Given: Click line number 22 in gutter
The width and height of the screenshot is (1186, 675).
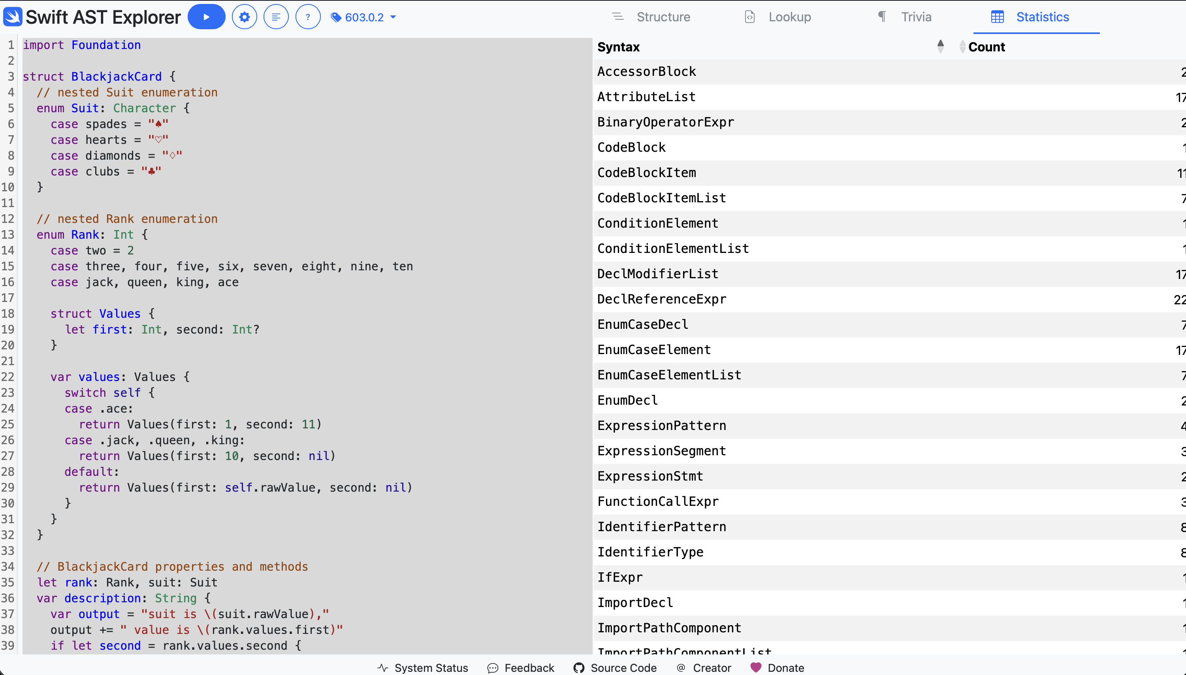Looking at the screenshot, I should pyautogui.click(x=8, y=377).
